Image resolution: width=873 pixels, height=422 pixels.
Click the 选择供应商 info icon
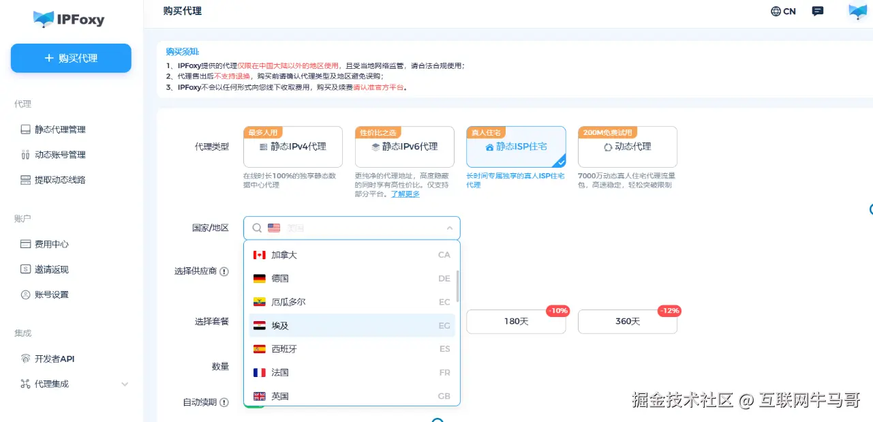(224, 271)
